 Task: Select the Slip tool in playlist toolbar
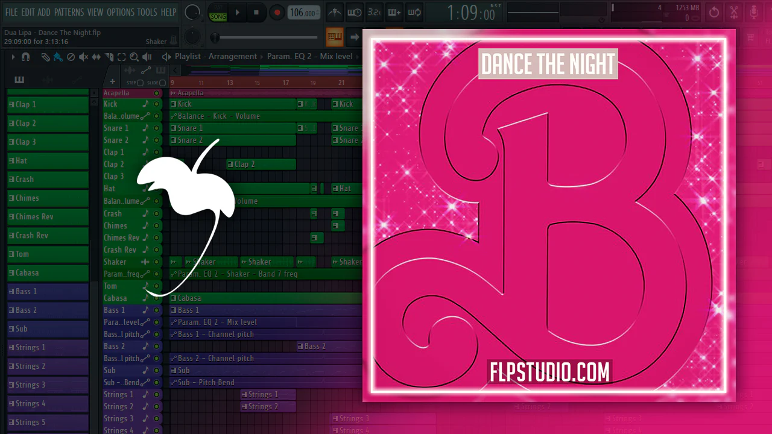pyautogui.click(x=96, y=57)
